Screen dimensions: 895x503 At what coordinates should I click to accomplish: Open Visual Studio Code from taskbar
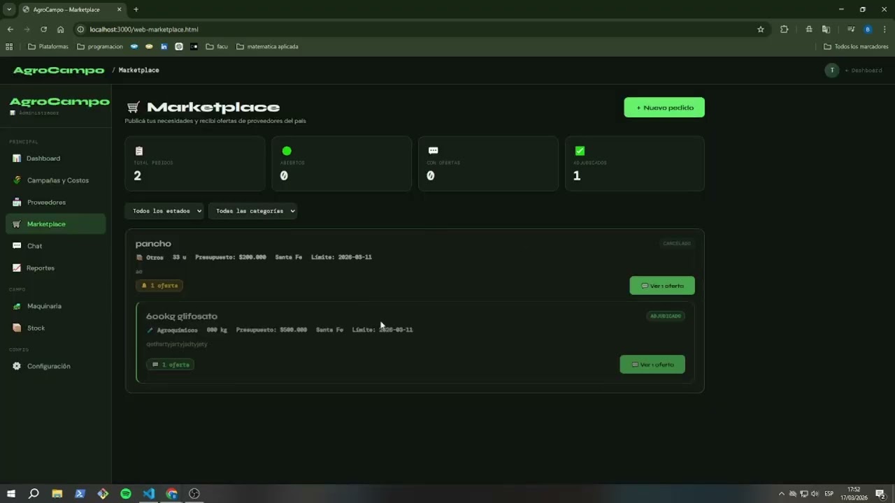click(x=149, y=494)
